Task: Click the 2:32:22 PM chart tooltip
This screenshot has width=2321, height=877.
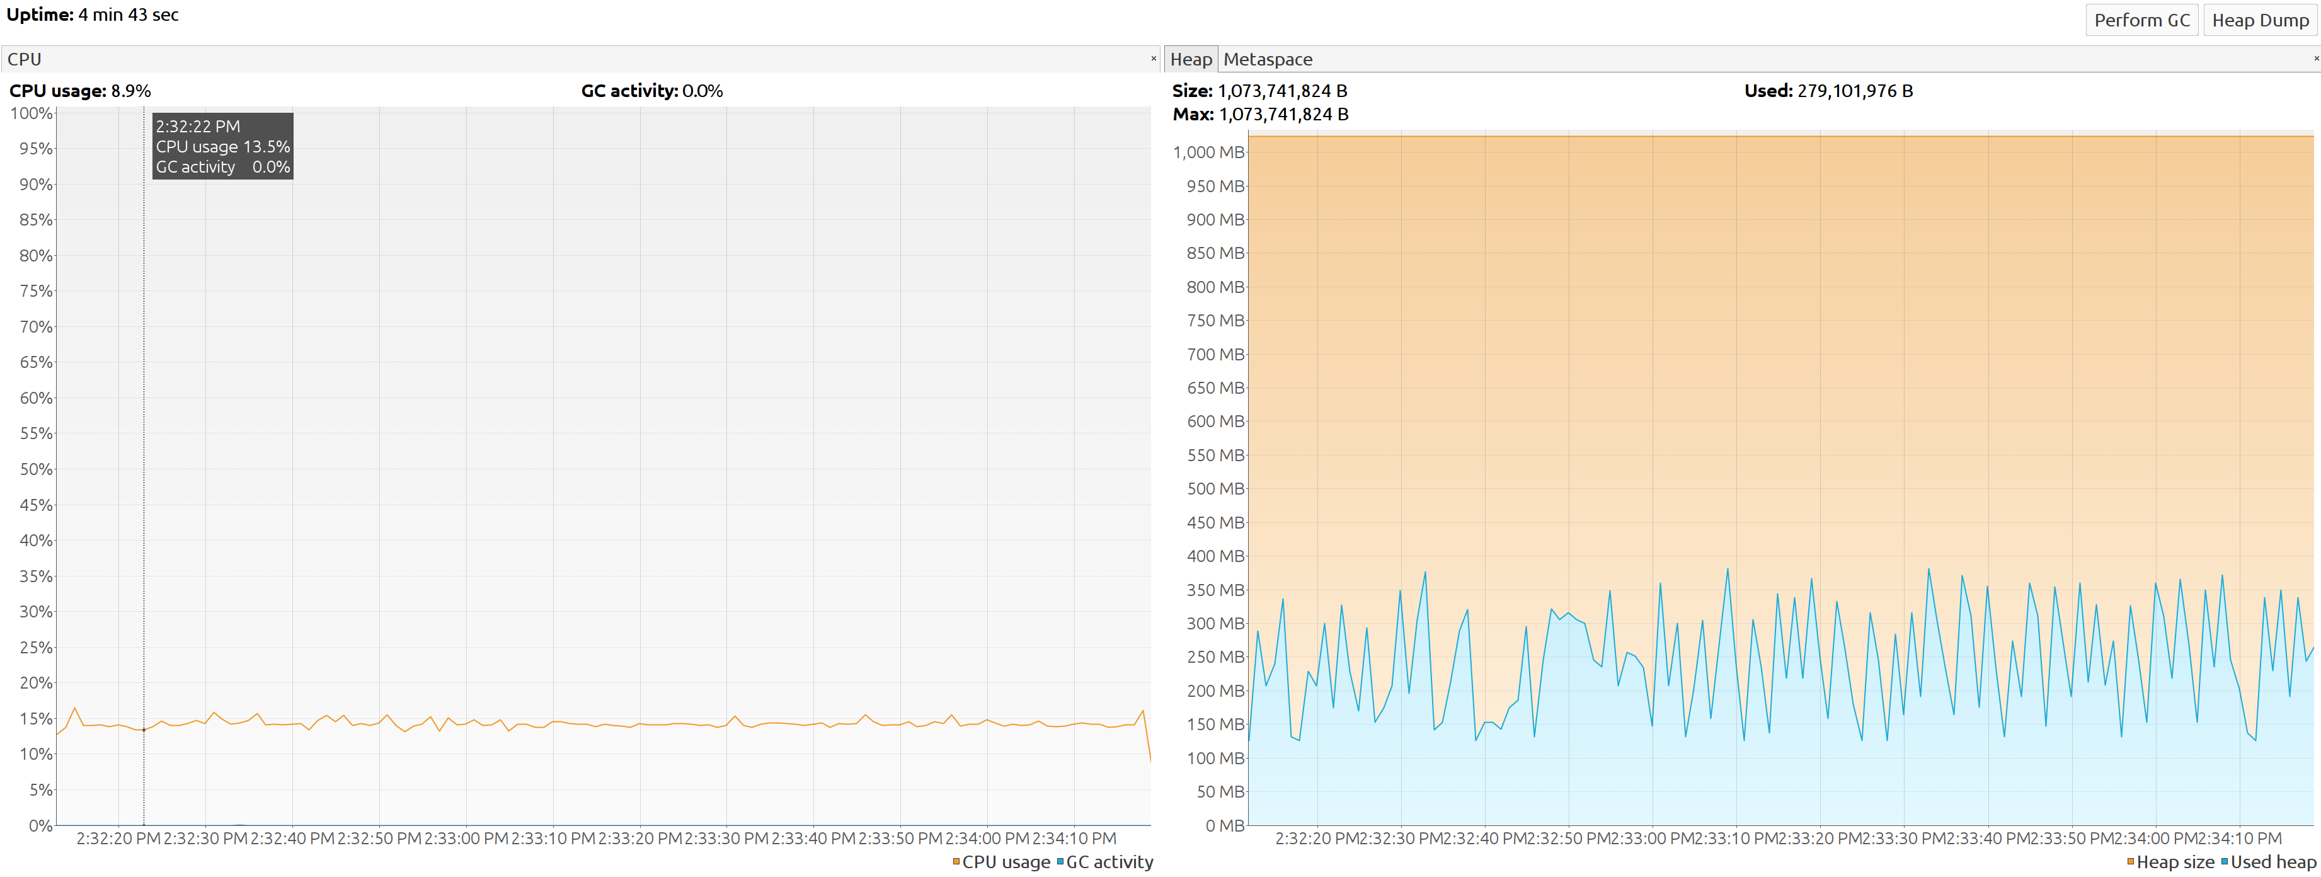Action: 222,146
